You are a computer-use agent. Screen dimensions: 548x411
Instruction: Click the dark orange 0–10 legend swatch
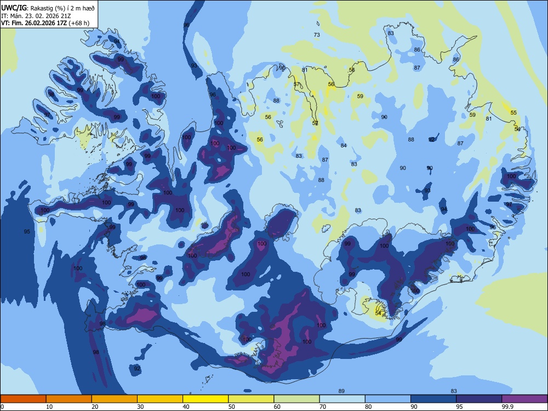point(23,399)
